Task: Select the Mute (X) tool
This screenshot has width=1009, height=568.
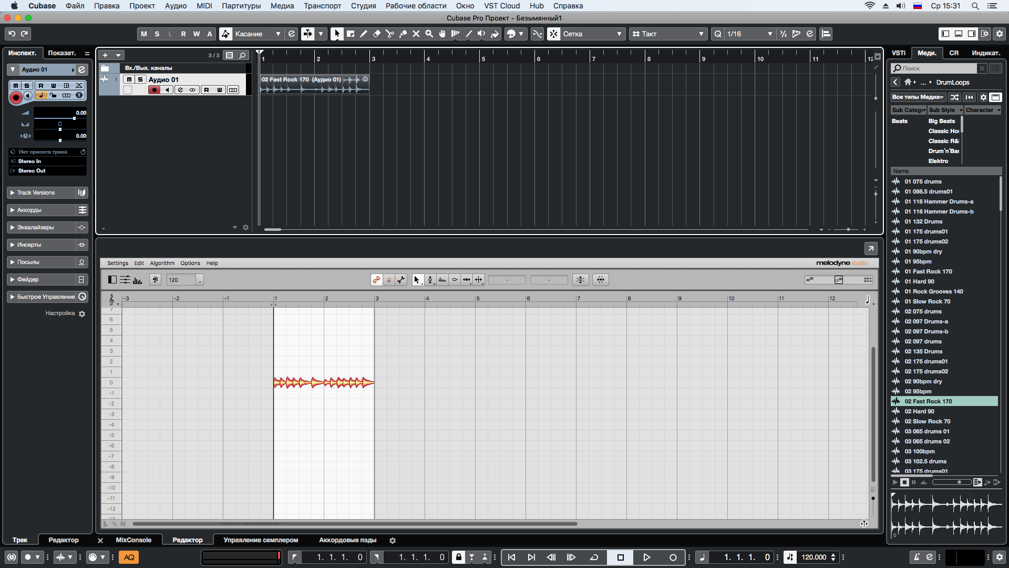Action: (x=416, y=34)
